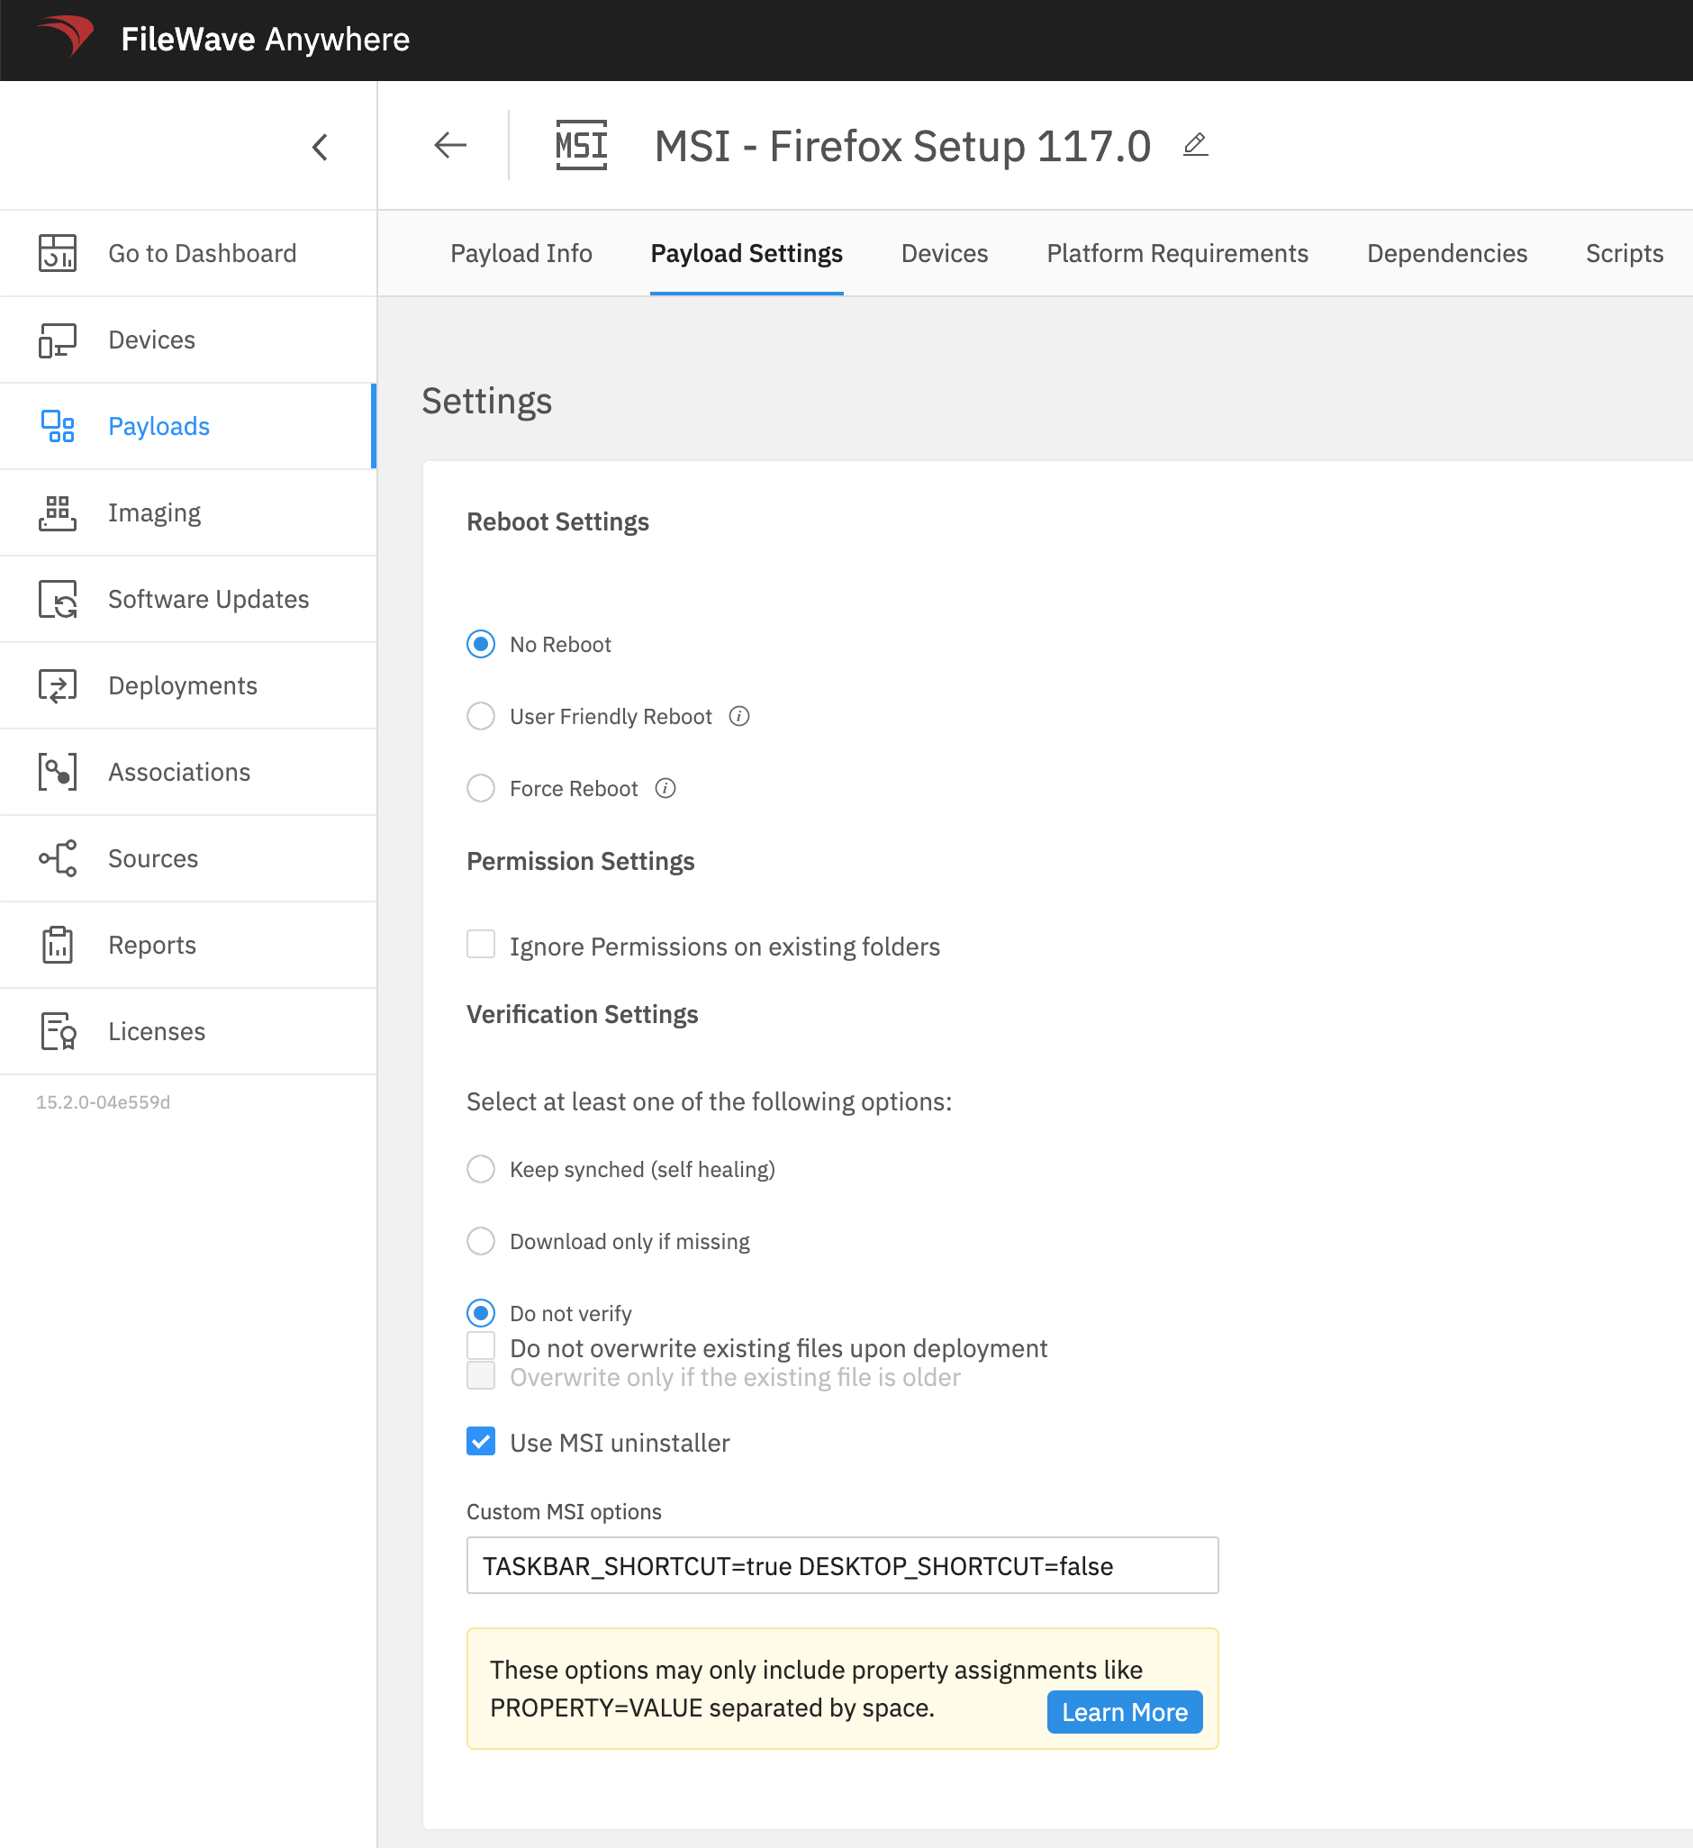Click the Deployments icon in the sidebar

tap(58, 685)
